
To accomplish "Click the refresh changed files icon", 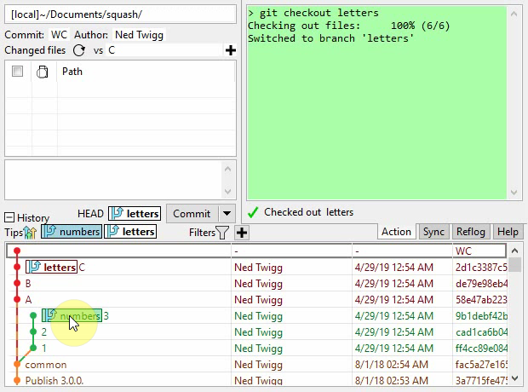I will point(79,50).
